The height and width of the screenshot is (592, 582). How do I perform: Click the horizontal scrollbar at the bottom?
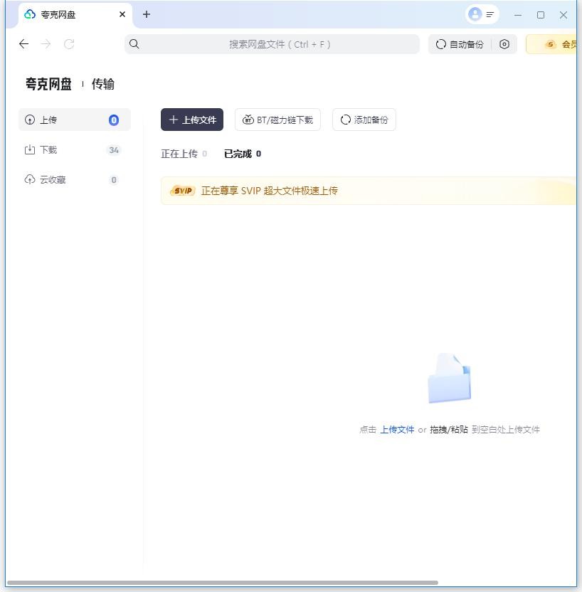click(223, 583)
